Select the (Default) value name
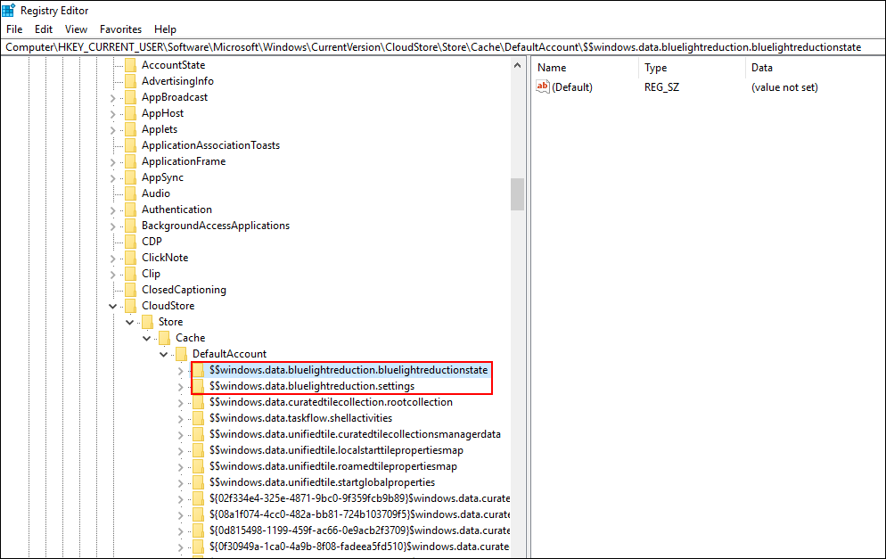This screenshot has width=886, height=559. pyautogui.click(x=572, y=87)
